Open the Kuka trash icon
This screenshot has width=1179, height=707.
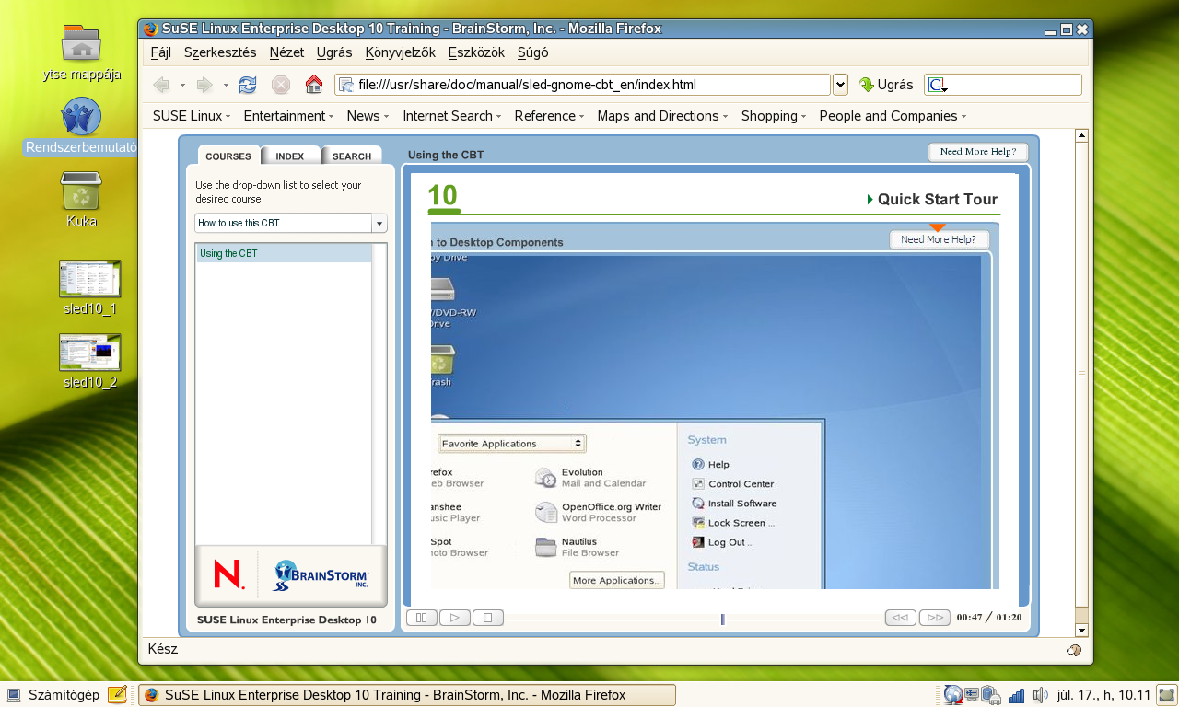(81, 200)
